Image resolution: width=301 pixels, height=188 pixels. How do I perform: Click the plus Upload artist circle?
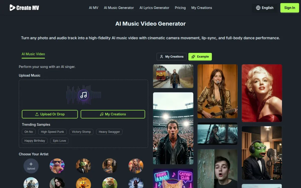[31, 166]
